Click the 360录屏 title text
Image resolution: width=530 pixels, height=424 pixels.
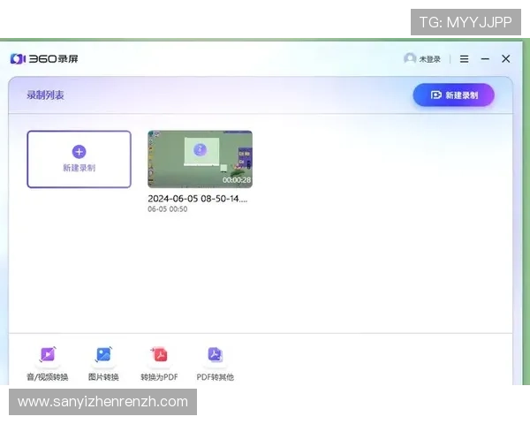click(53, 59)
